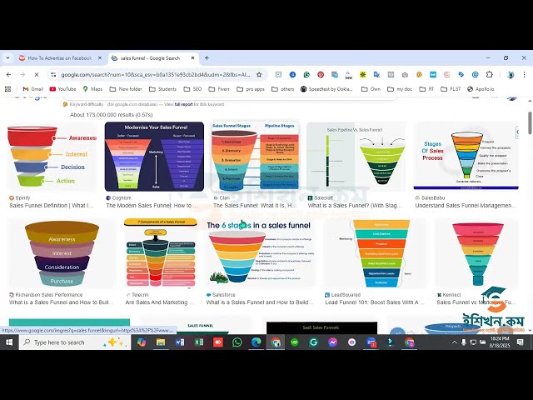
Task: Open the Apollo.io bookmark
Action: pyautogui.click(x=481, y=89)
